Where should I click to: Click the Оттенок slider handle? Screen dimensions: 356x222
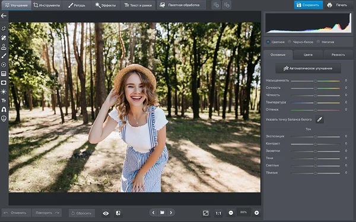pyautogui.click(x=316, y=110)
